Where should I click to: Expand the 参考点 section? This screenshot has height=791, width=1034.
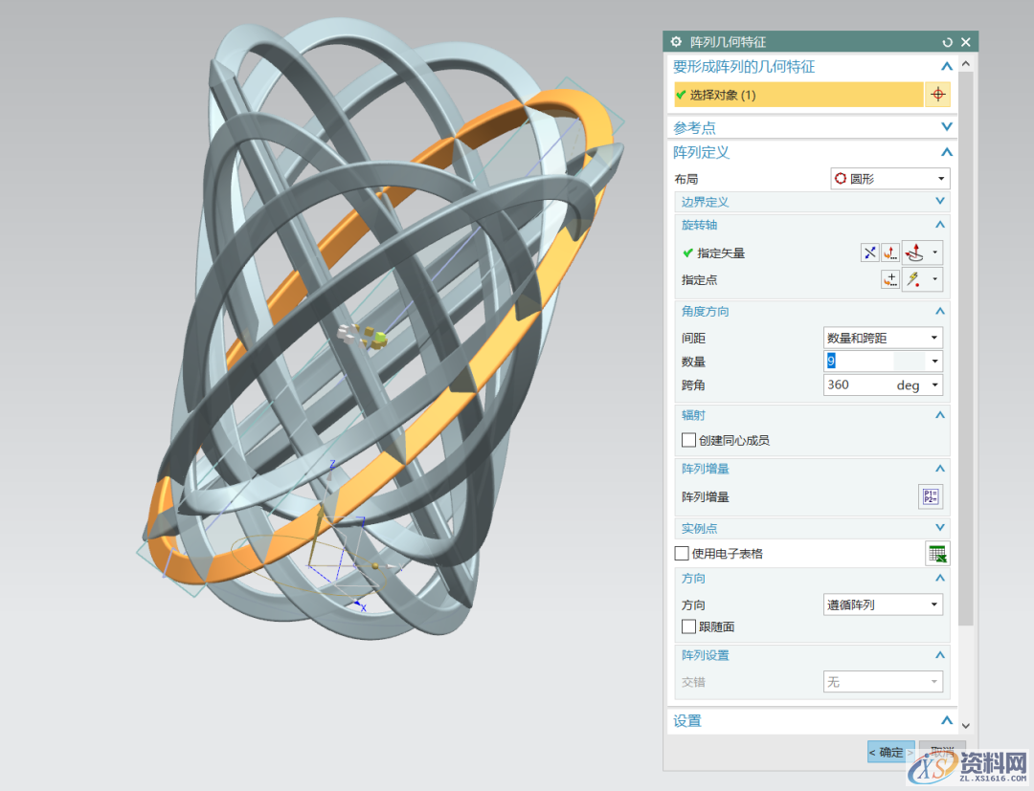[946, 127]
